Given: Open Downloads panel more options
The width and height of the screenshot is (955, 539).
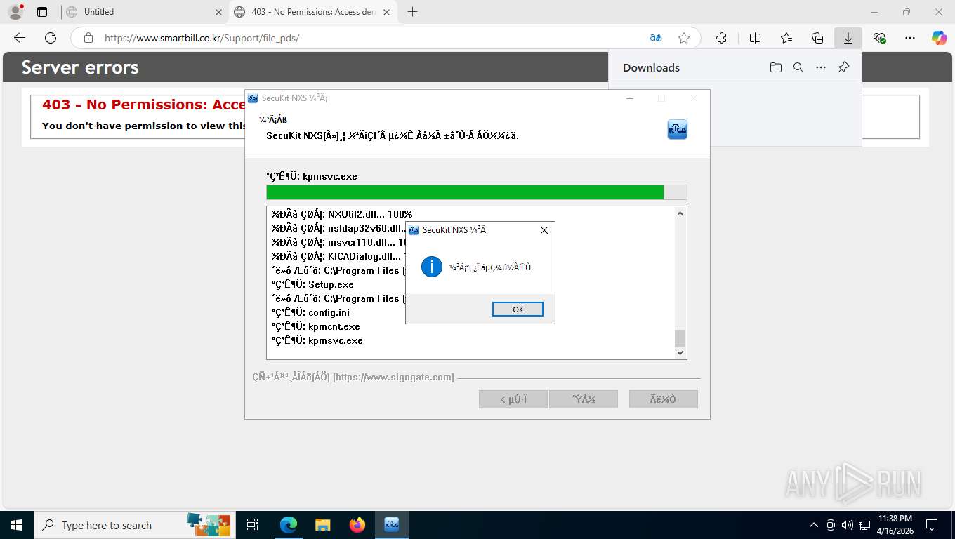Looking at the screenshot, I should coord(821,67).
